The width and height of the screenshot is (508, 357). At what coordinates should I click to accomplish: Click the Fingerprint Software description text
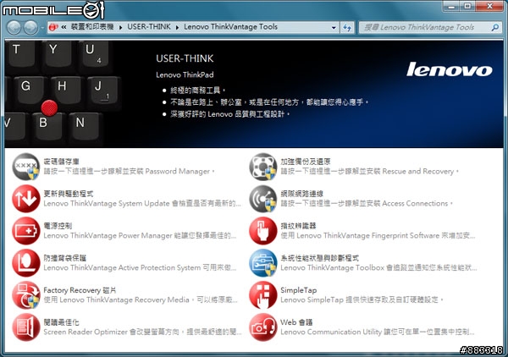pos(378,235)
